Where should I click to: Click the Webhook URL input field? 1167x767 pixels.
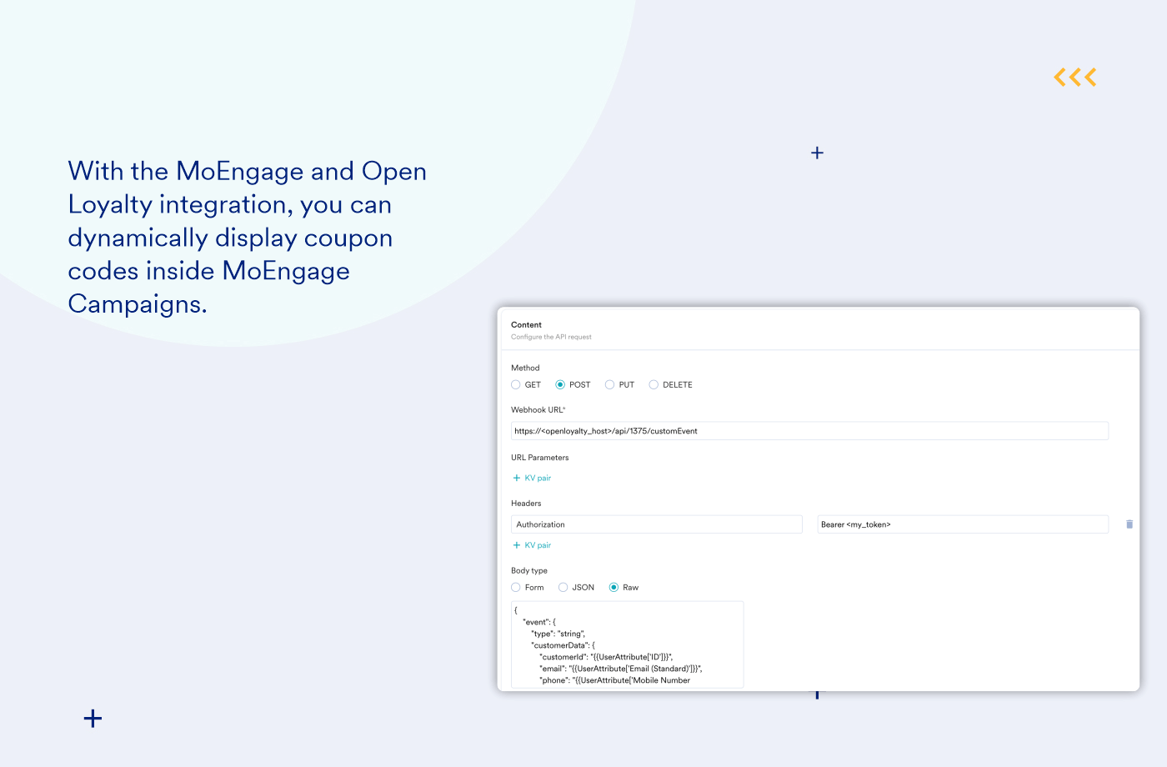pos(809,431)
